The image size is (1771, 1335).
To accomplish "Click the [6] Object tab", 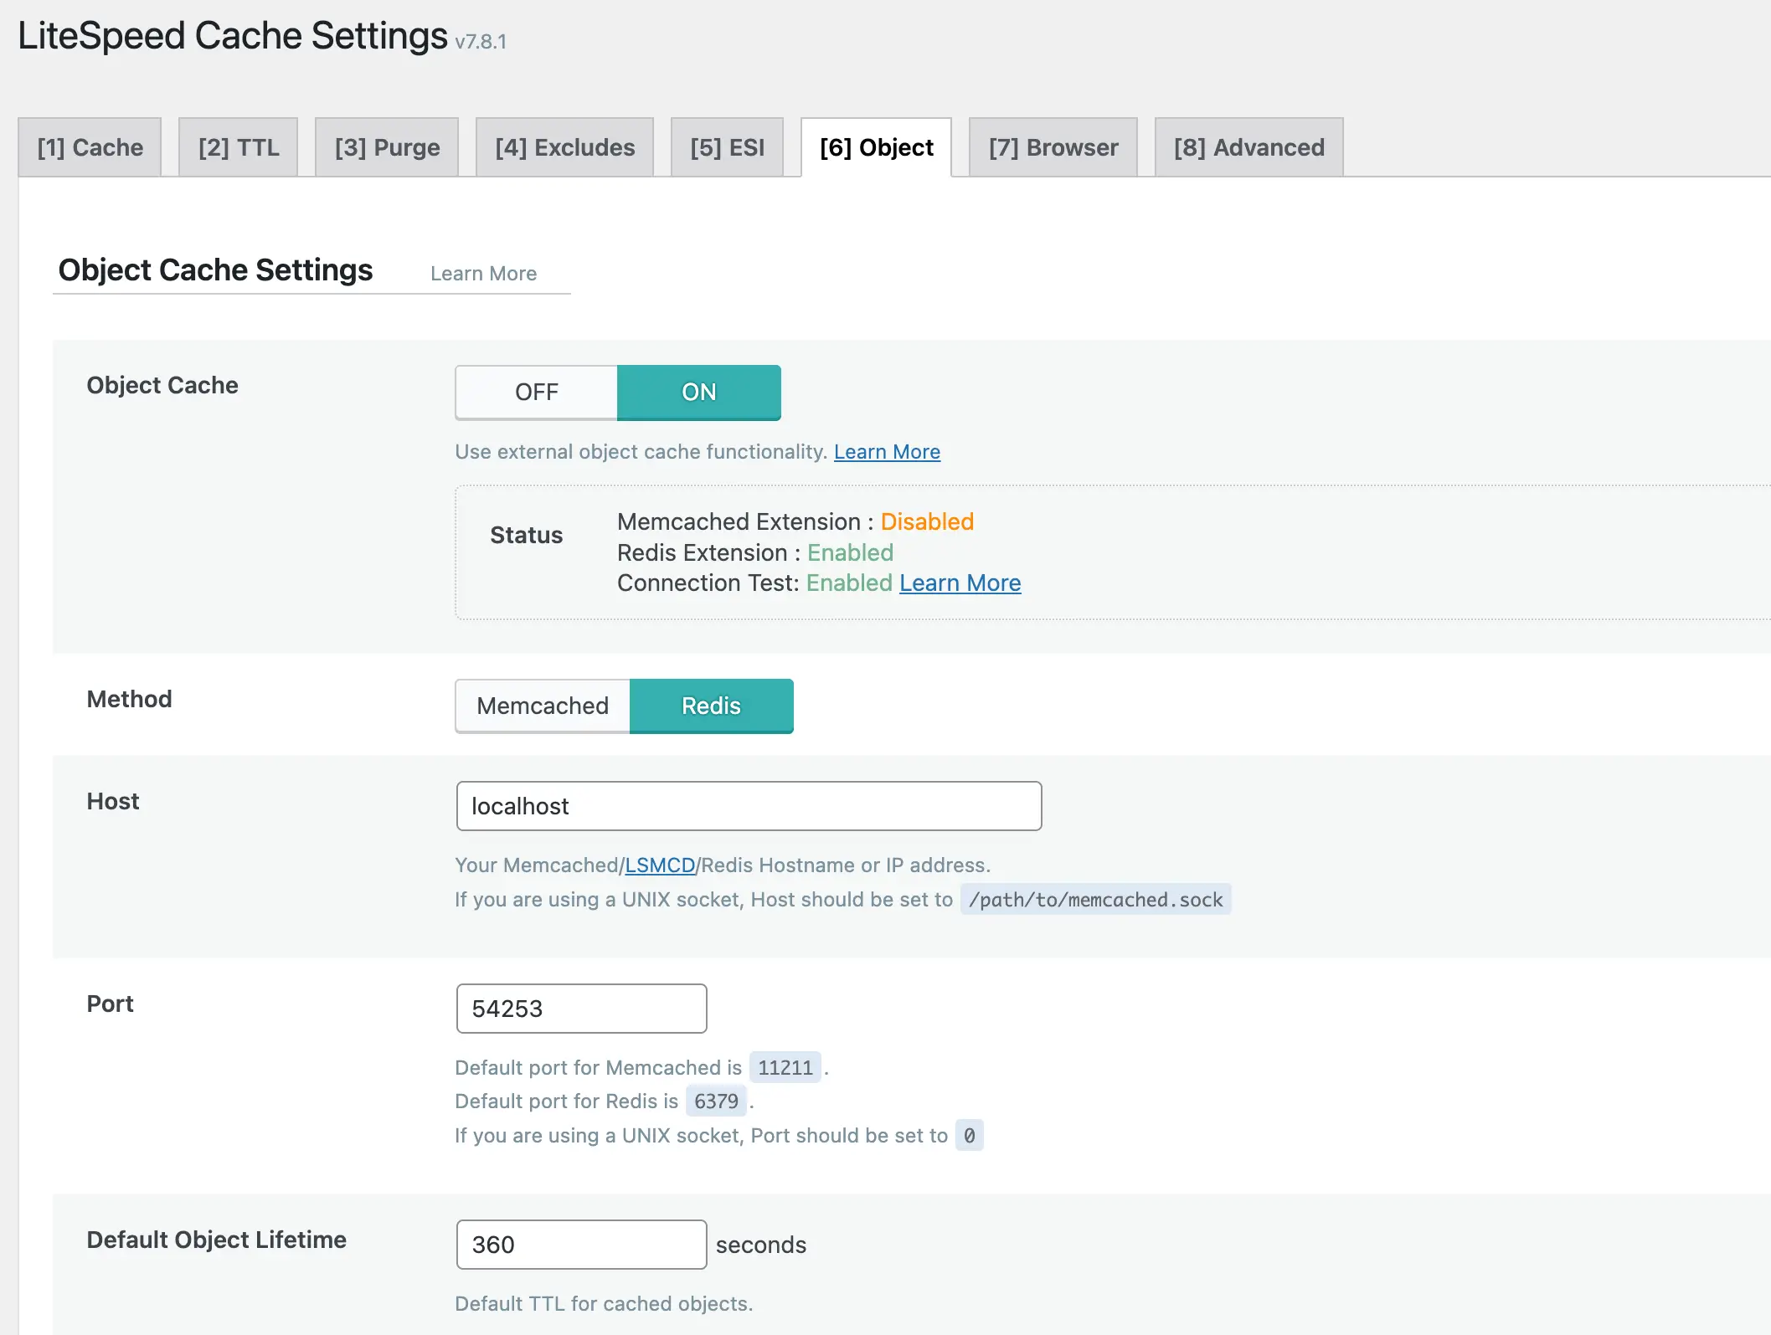I will 877,147.
